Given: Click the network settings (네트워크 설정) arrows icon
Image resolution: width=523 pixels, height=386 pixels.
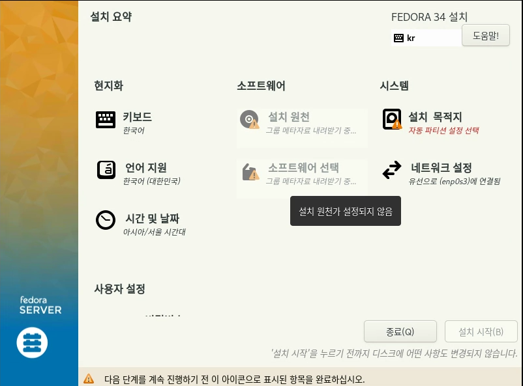Looking at the screenshot, I should (392, 170).
